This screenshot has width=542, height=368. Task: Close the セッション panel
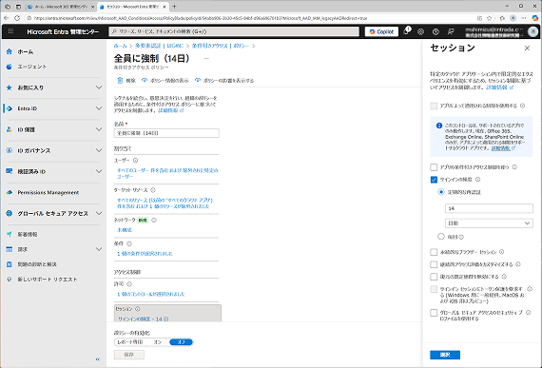click(527, 48)
